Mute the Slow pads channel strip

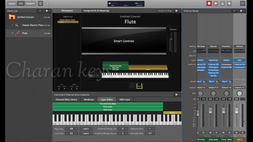[210, 133]
